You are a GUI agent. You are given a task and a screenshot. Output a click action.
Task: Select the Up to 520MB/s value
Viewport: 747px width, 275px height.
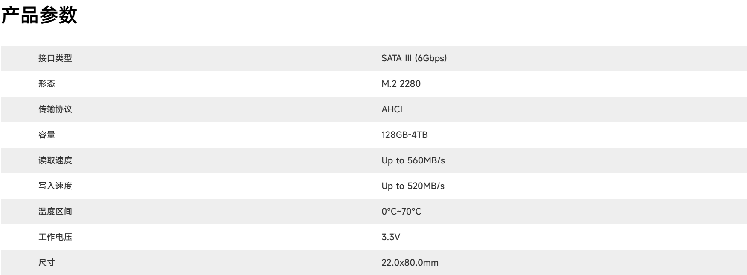click(x=413, y=186)
